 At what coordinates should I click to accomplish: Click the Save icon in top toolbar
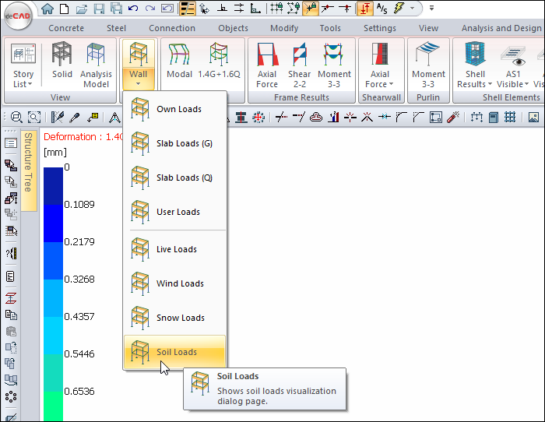pyautogui.click(x=99, y=9)
